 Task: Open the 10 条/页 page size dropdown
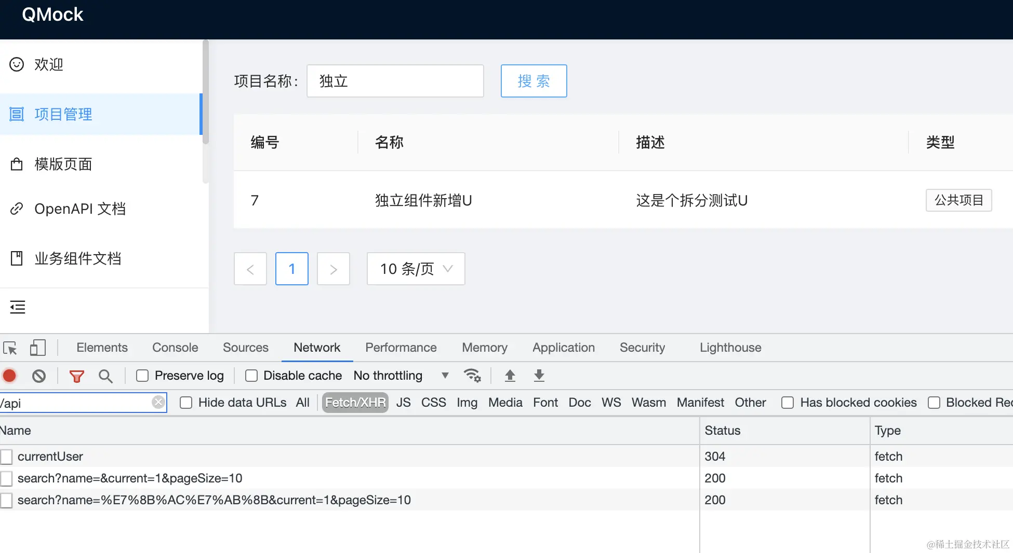pyautogui.click(x=416, y=269)
